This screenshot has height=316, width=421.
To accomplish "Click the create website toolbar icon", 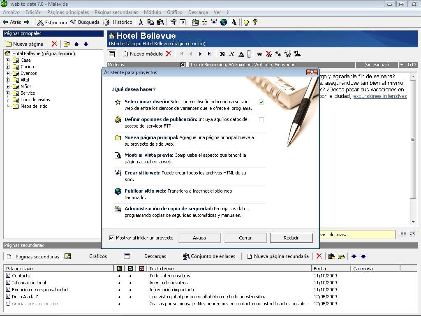I will (214, 22).
